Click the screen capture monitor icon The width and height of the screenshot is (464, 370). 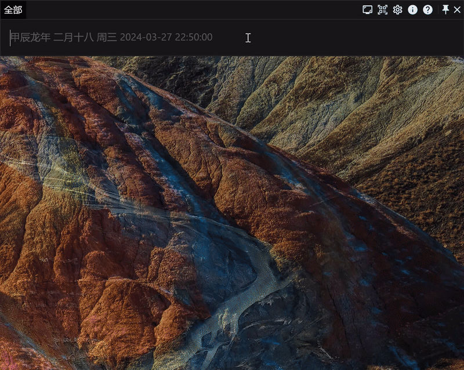(368, 10)
